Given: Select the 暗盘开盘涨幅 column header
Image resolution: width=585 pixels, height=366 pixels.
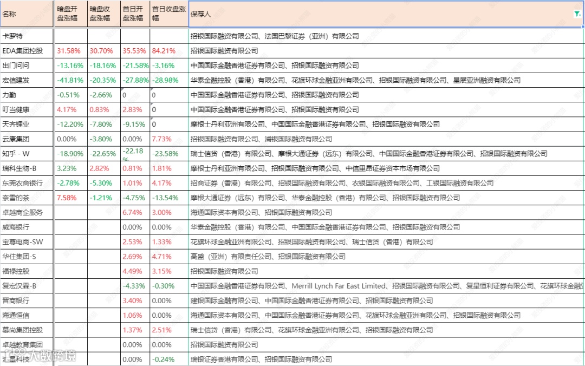Looking at the screenshot, I should 71,14.
